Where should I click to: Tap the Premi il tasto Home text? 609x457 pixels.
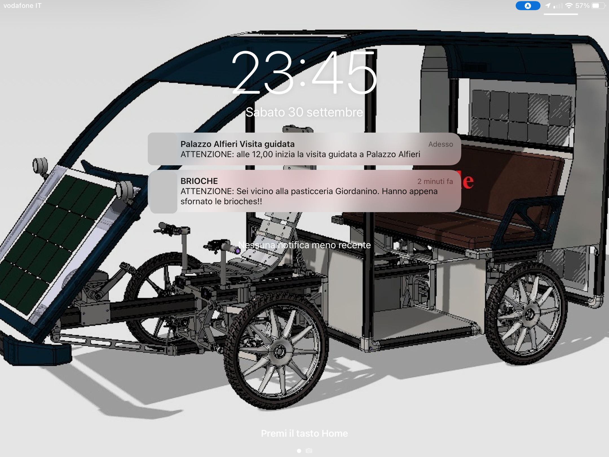304,433
